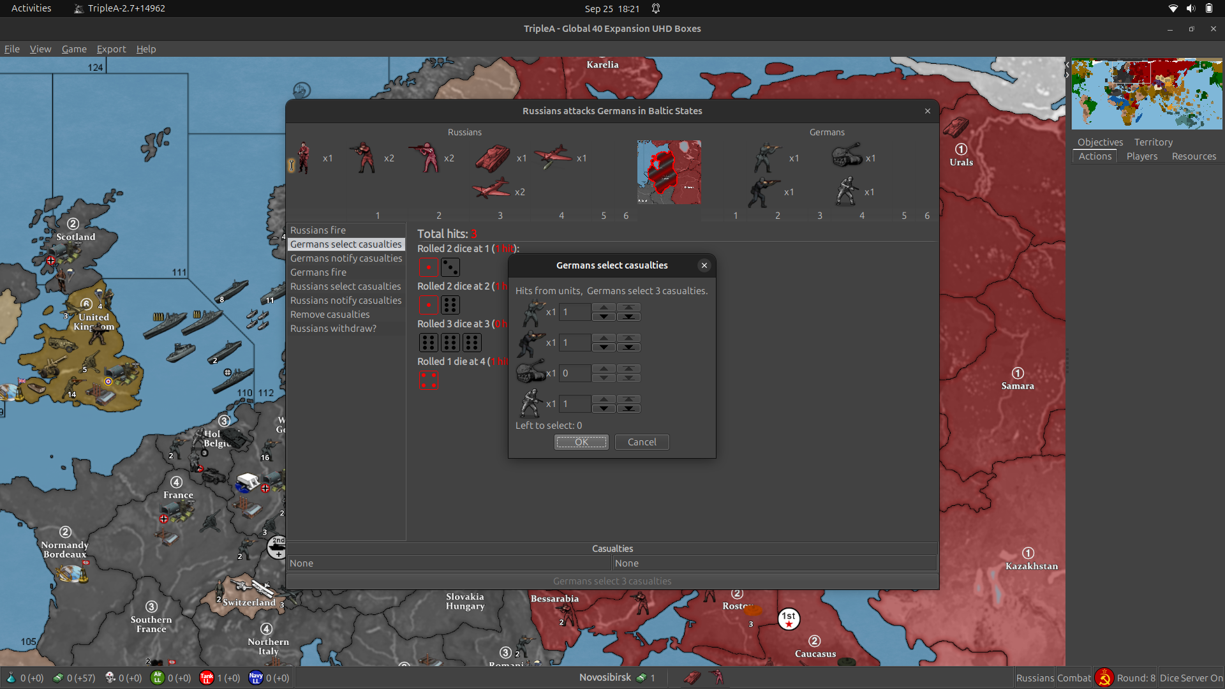Viewport: 1225px width, 689px height.
Task: Click the PUs money icon in status bar
Action: [58, 678]
